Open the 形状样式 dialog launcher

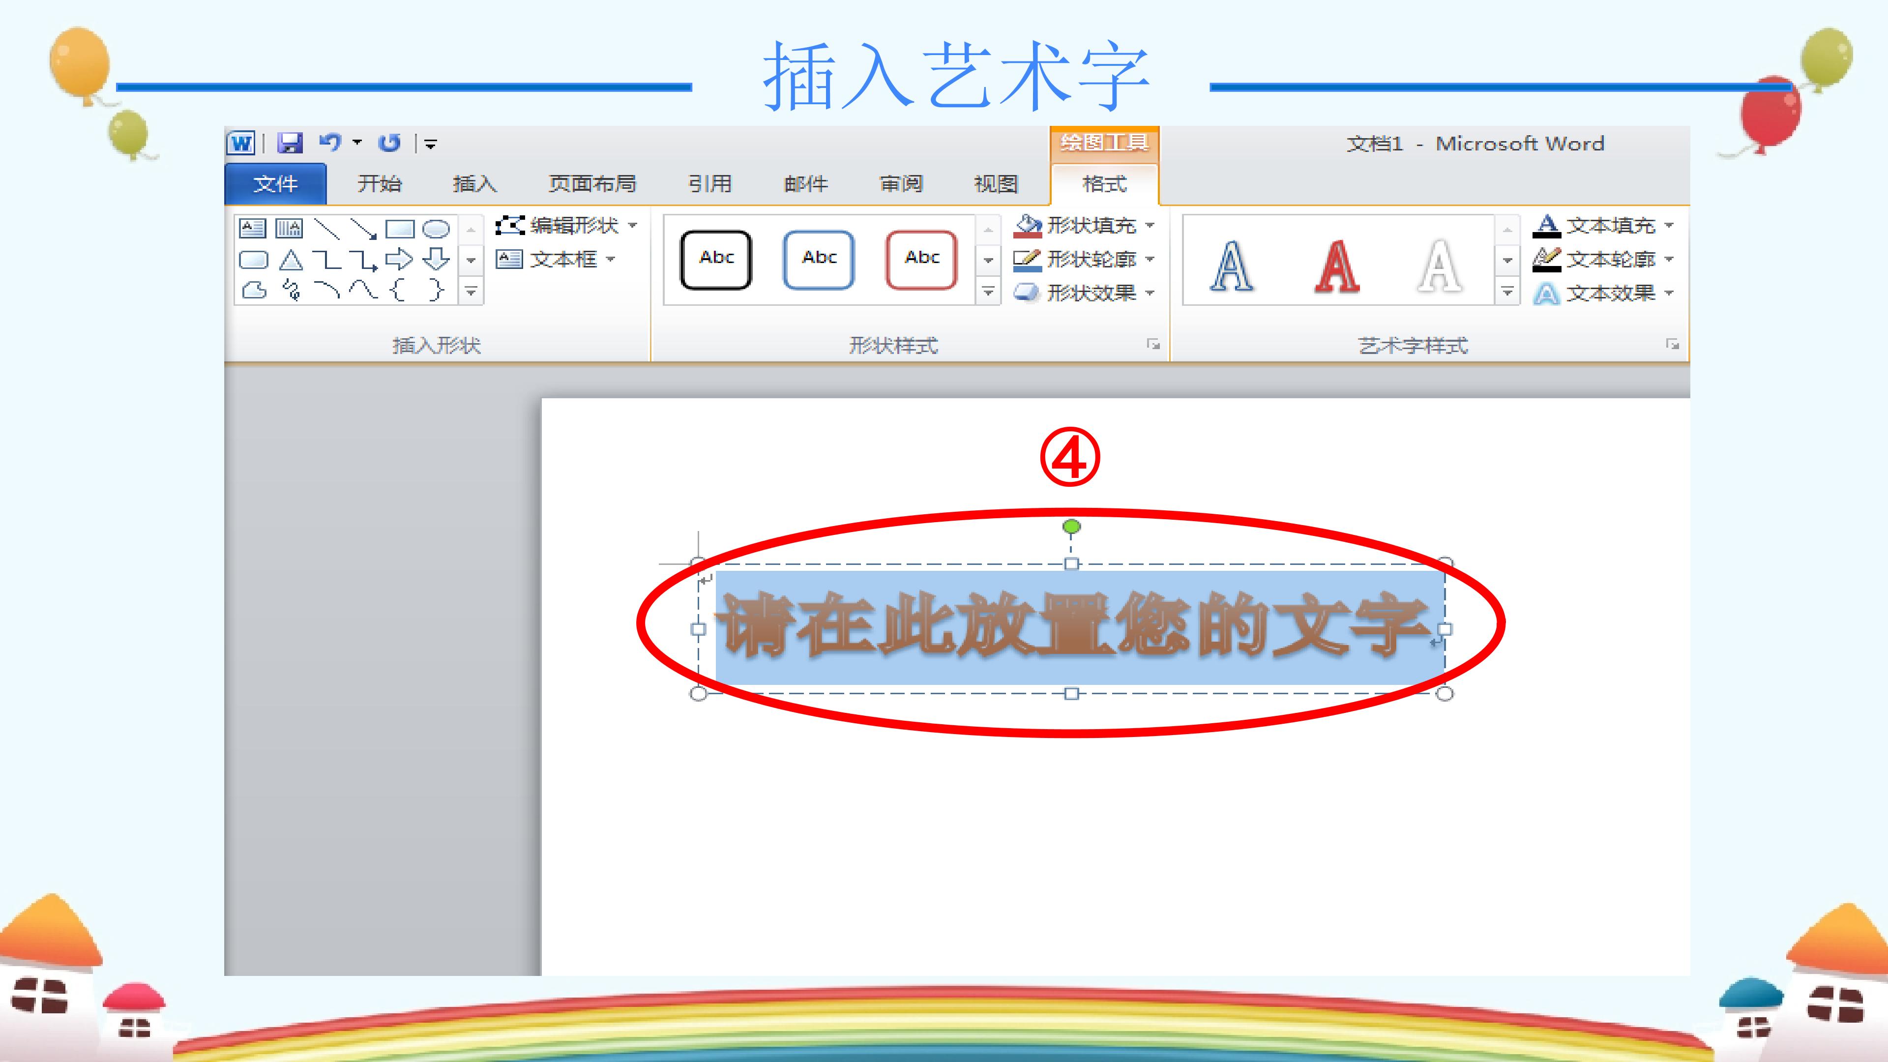pyautogui.click(x=1153, y=344)
